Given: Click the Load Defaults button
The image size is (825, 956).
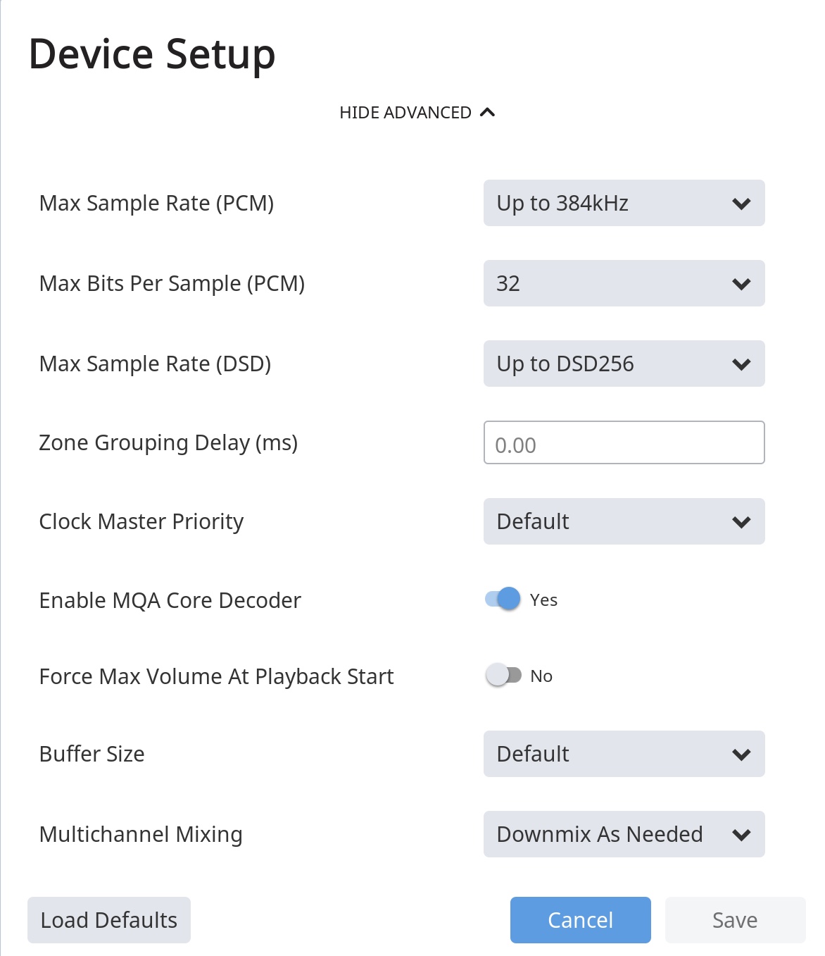Looking at the screenshot, I should [x=109, y=920].
